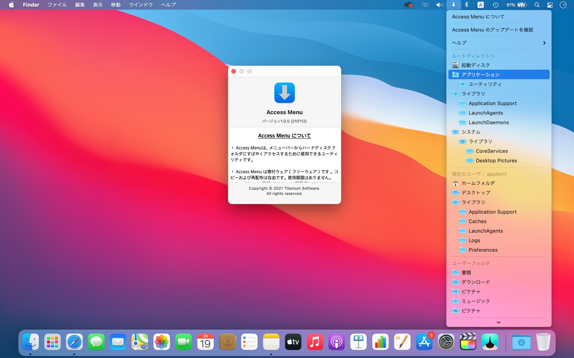574x358 pixels.
Task: Open Access Menu down-arrow menu bar icon
Action: (x=454, y=5)
